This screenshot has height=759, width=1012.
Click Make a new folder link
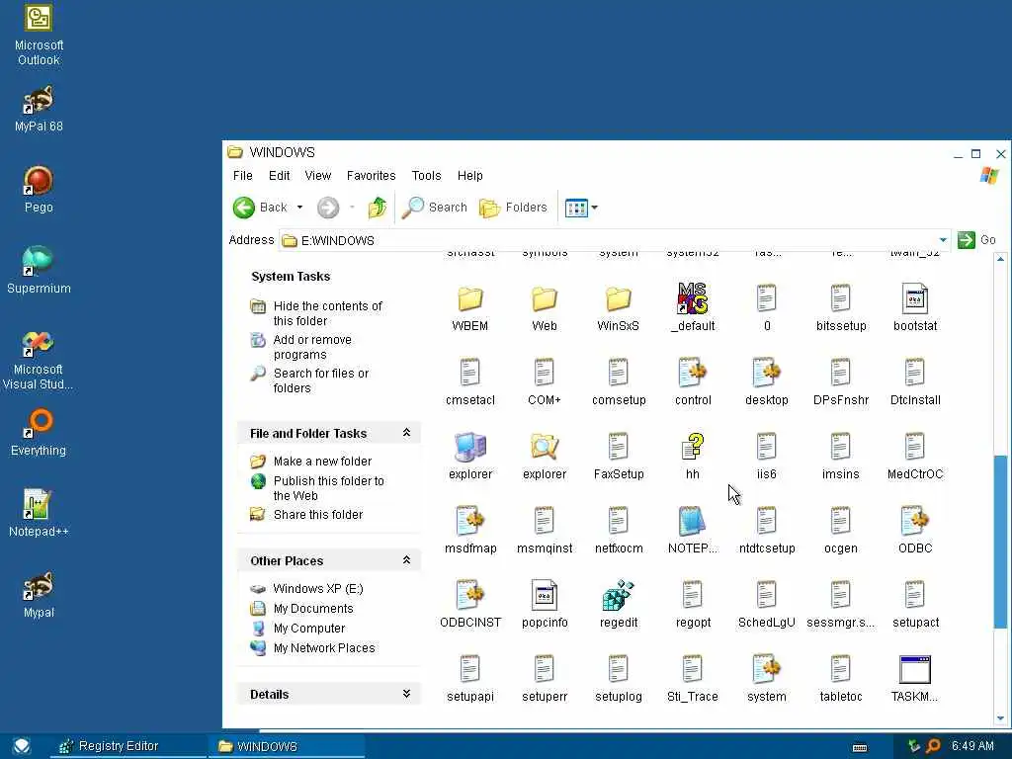point(322,461)
